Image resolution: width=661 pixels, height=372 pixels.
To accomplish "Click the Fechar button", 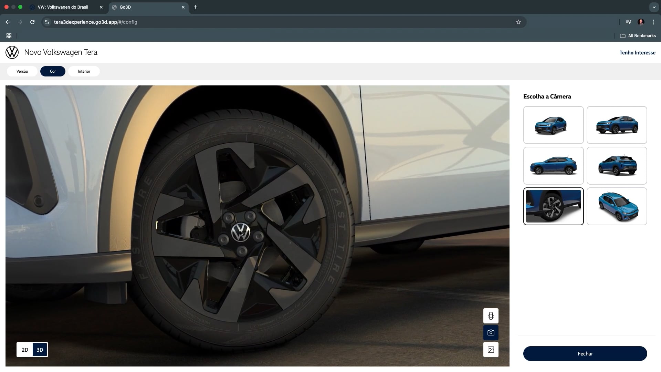I will (x=585, y=354).
